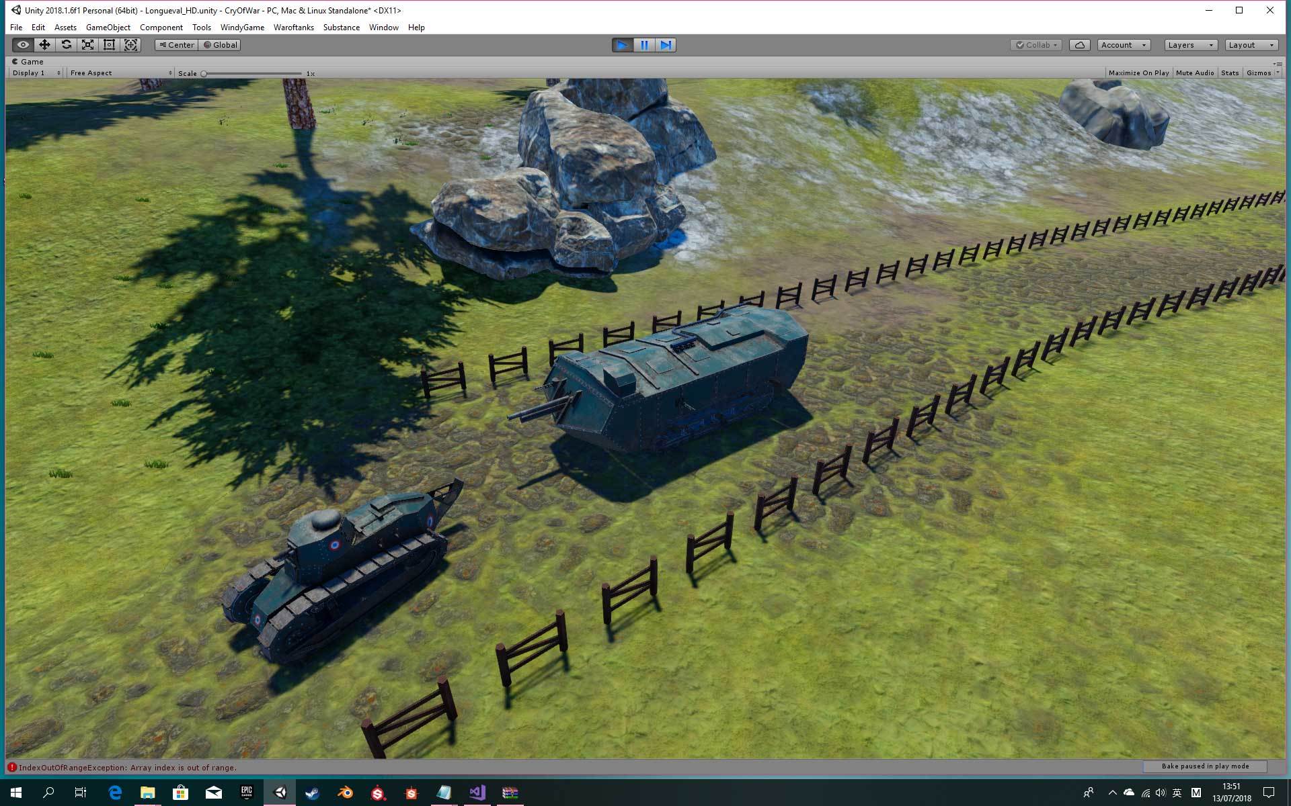The height and width of the screenshot is (806, 1291).
Task: Open Mail app from taskbar
Action: click(214, 793)
